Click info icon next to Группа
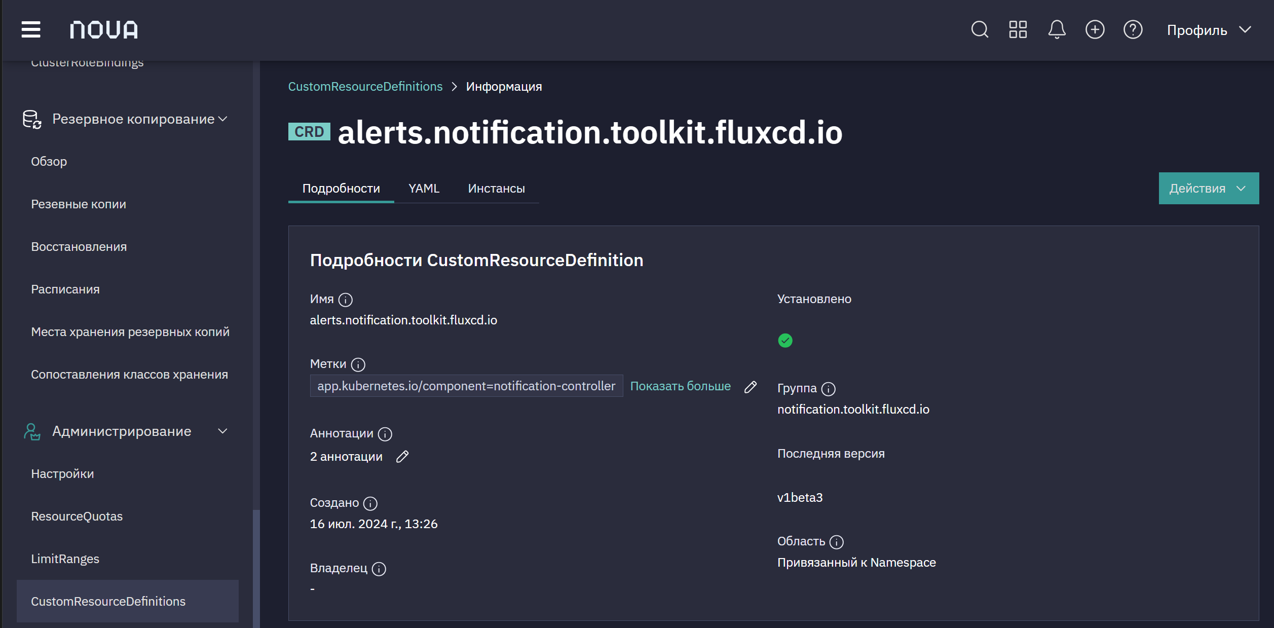The height and width of the screenshot is (628, 1274). [x=829, y=389]
